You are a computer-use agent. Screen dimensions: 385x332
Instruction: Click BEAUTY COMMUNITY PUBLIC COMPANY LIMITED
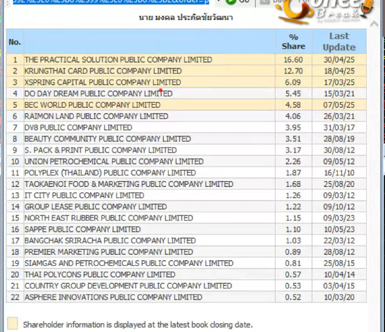click(x=108, y=139)
